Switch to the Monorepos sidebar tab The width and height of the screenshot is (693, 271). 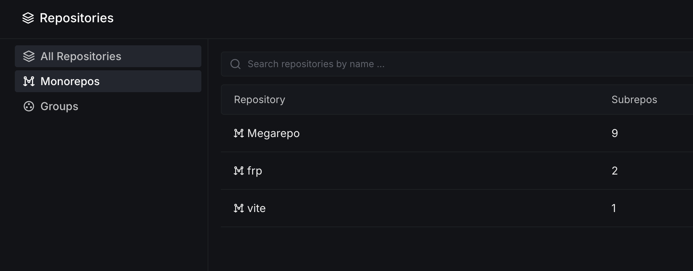[108, 81]
